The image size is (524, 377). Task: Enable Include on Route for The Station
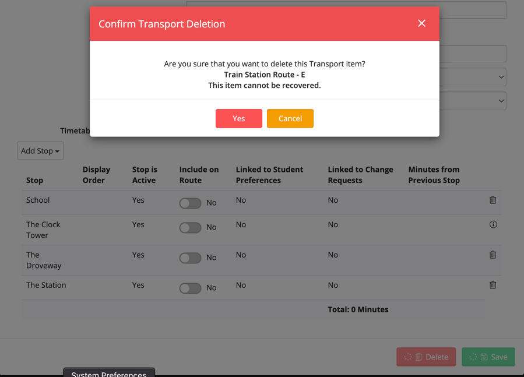(190, 288)
